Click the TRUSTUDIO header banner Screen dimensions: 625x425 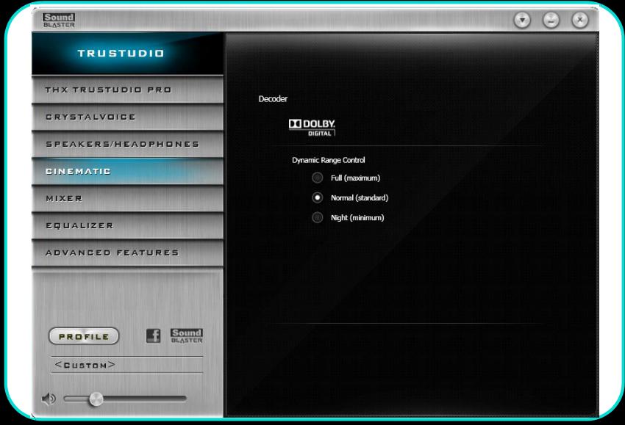pyautogui.click(x=127, y=54)
